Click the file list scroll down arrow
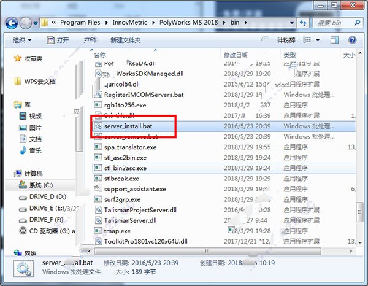 [x=360, y=243]
